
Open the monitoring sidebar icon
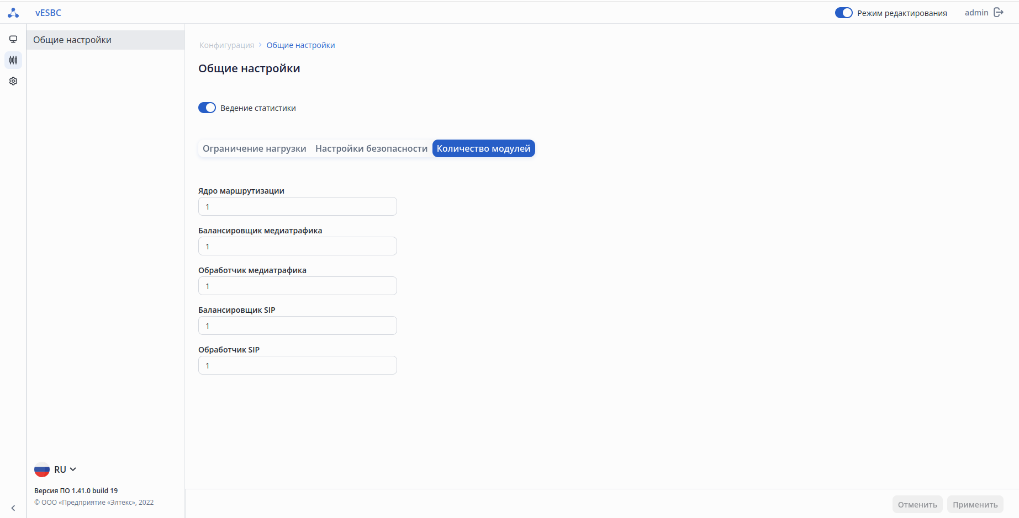(x=13, y=39)
